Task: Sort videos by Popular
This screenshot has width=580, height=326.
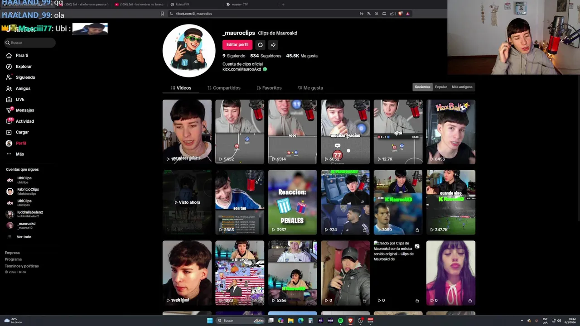Action: [441, 87]
